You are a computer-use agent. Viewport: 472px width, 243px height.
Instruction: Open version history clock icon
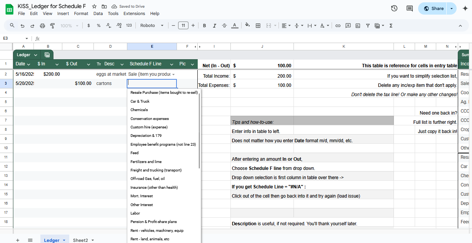pyautogui.click(x=394, y=8)
